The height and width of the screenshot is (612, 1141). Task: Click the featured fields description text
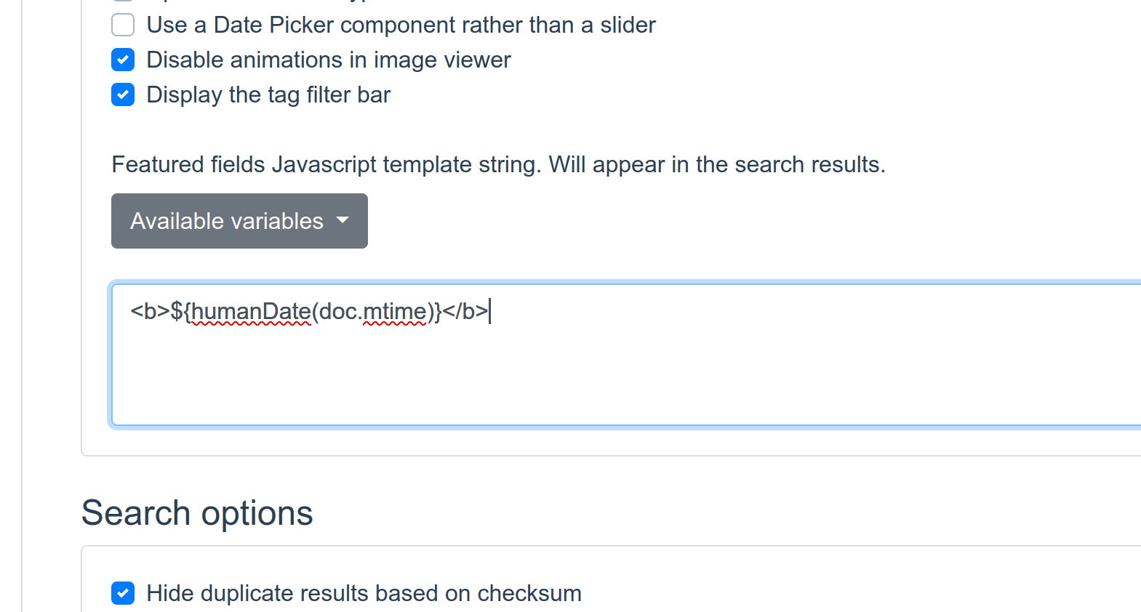(498, 164)
